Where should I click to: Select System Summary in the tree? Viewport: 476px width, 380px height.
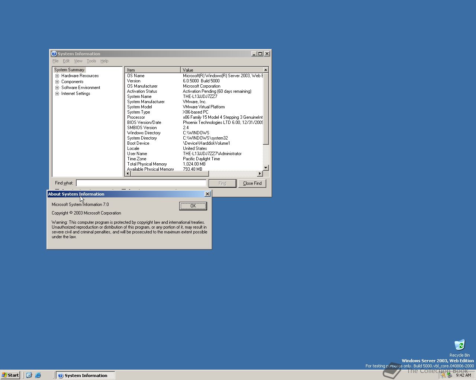click(69, 70)
